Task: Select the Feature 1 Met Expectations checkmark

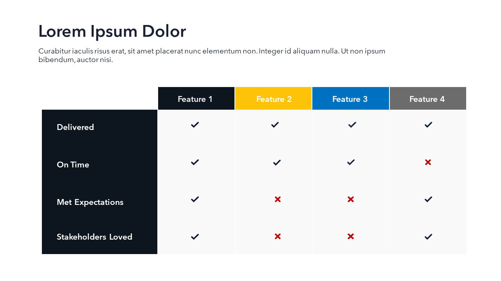Action: pos(195,199)
